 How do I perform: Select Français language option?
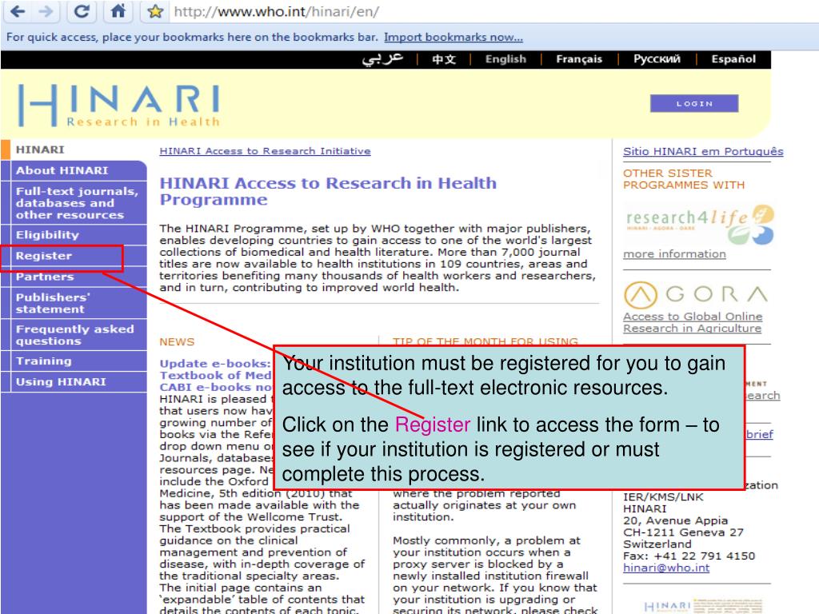579,59
